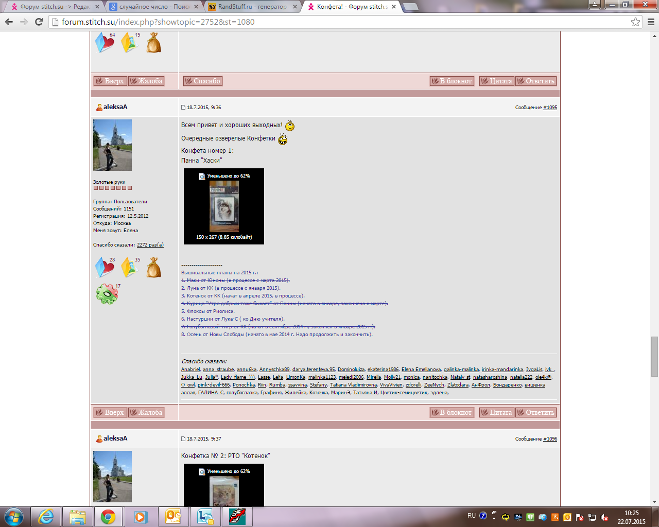Viewport: 659px width, 527px height.
Task: Bookmark this page with the star icon
Action: coord(635,22)
